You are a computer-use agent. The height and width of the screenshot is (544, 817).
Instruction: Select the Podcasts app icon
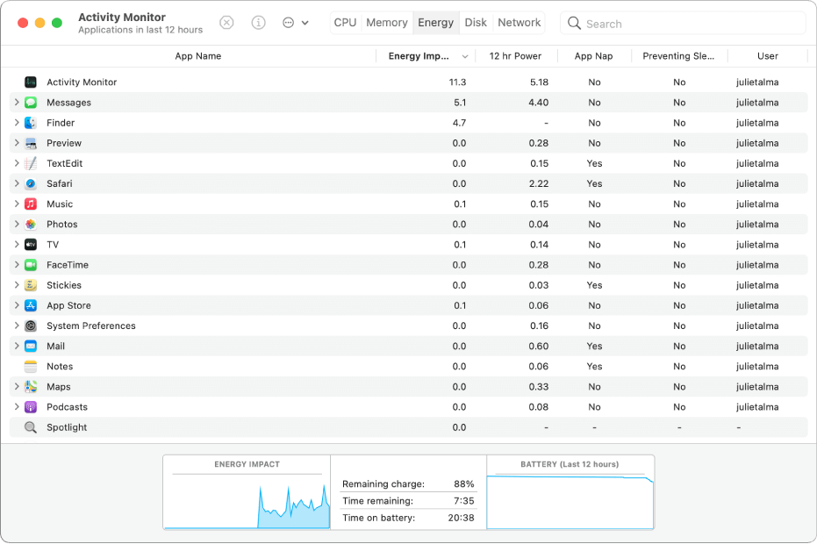coord(31,406)
